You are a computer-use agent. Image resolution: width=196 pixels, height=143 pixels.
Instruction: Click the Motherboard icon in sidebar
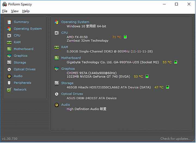click(x=9, y=49)
